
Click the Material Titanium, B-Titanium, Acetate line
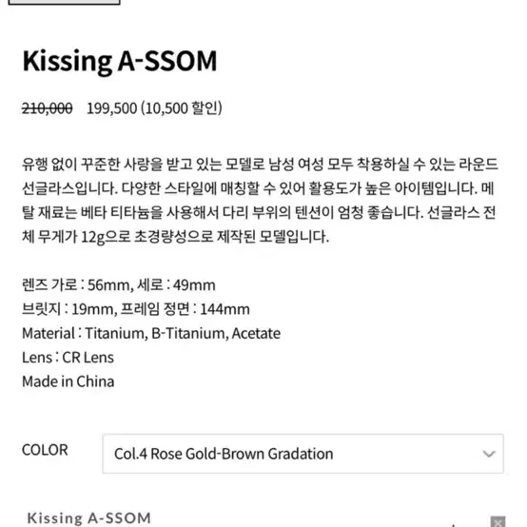click(151, 333)
